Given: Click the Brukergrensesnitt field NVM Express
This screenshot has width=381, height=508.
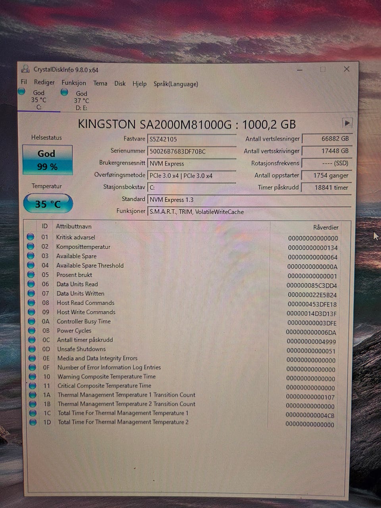Looking at the screenshot, I should [x=192, y=164].
